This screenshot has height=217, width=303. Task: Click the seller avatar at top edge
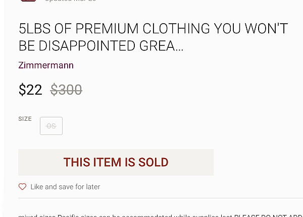28,1
